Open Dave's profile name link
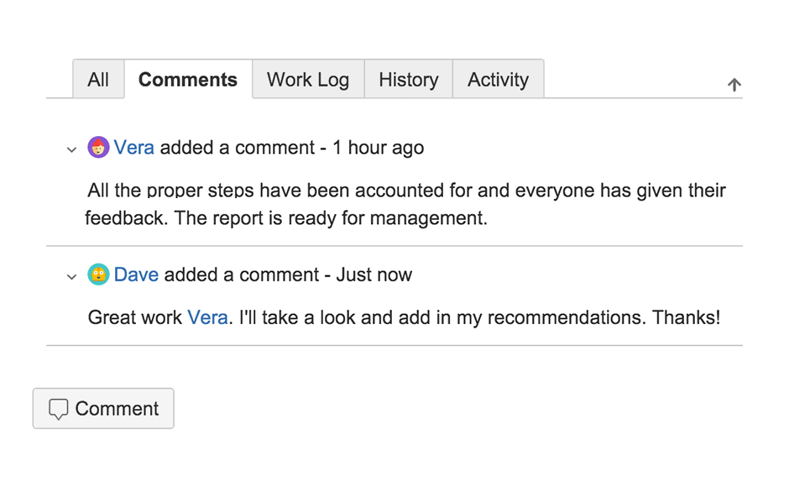 pyautogui.click(x=136, y=275)
